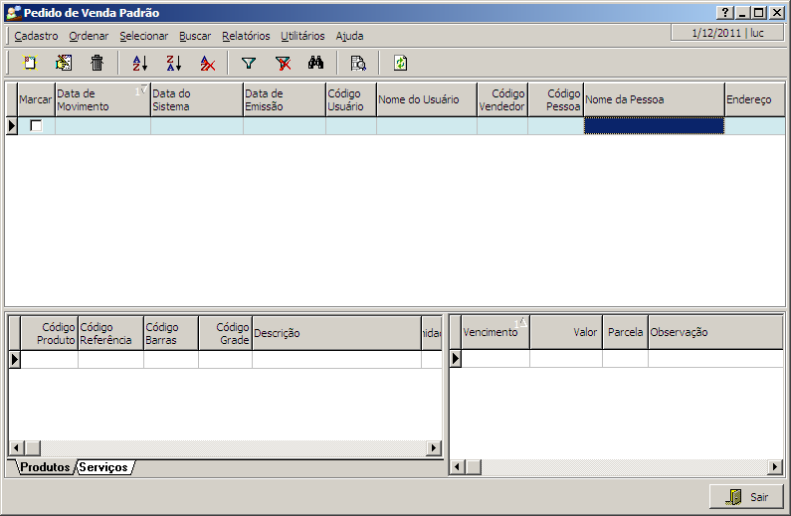This screenshot has height=516, width=791.
Task: Sort ascending with A-Z icon
Action: 140,63
